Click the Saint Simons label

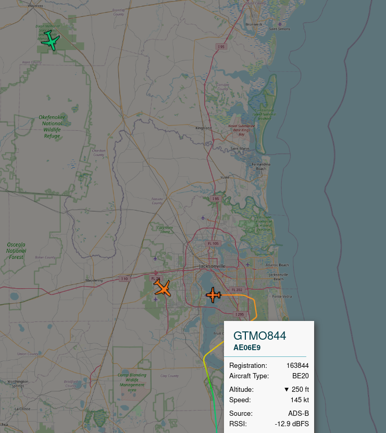pos(279,29)
